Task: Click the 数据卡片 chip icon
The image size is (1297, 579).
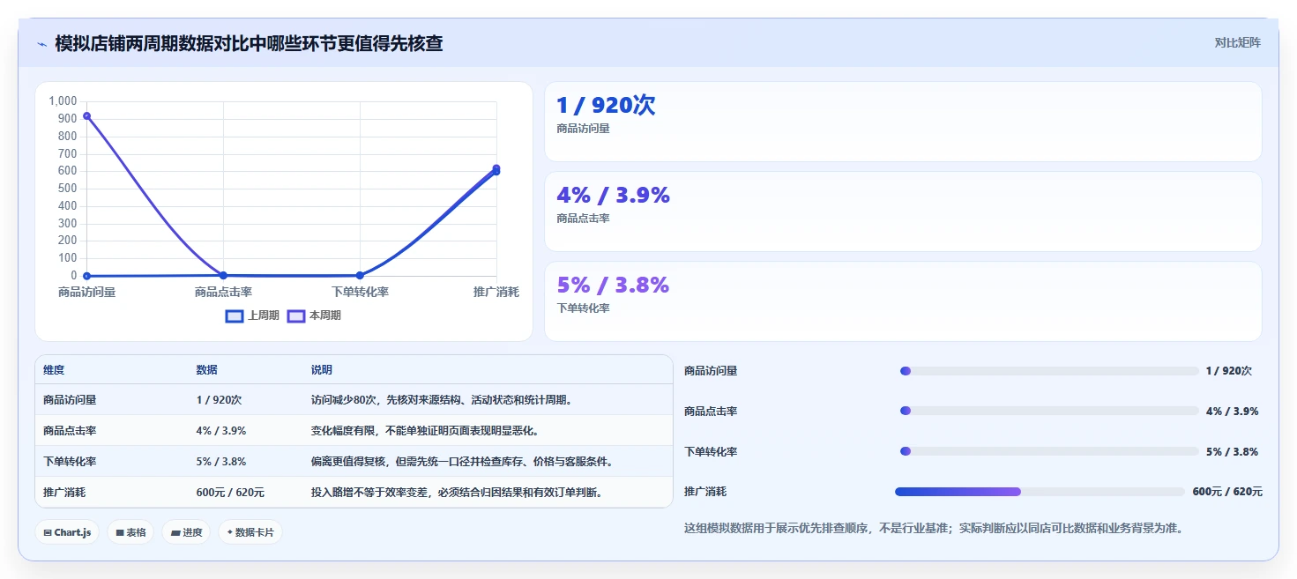Action: [x=230, y=533]
